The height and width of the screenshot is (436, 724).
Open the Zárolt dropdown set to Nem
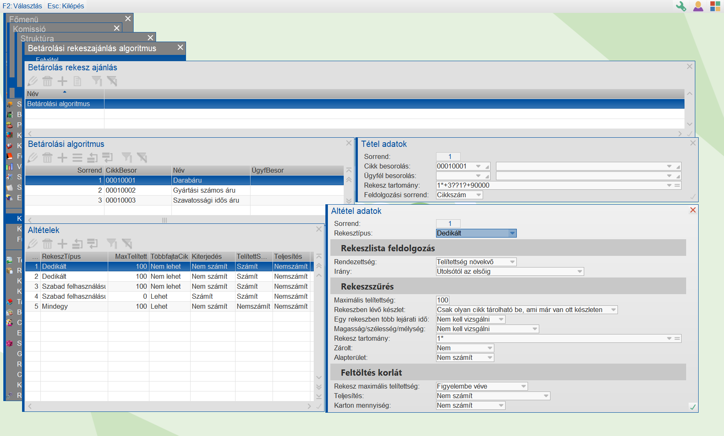(x=490, y=348)
